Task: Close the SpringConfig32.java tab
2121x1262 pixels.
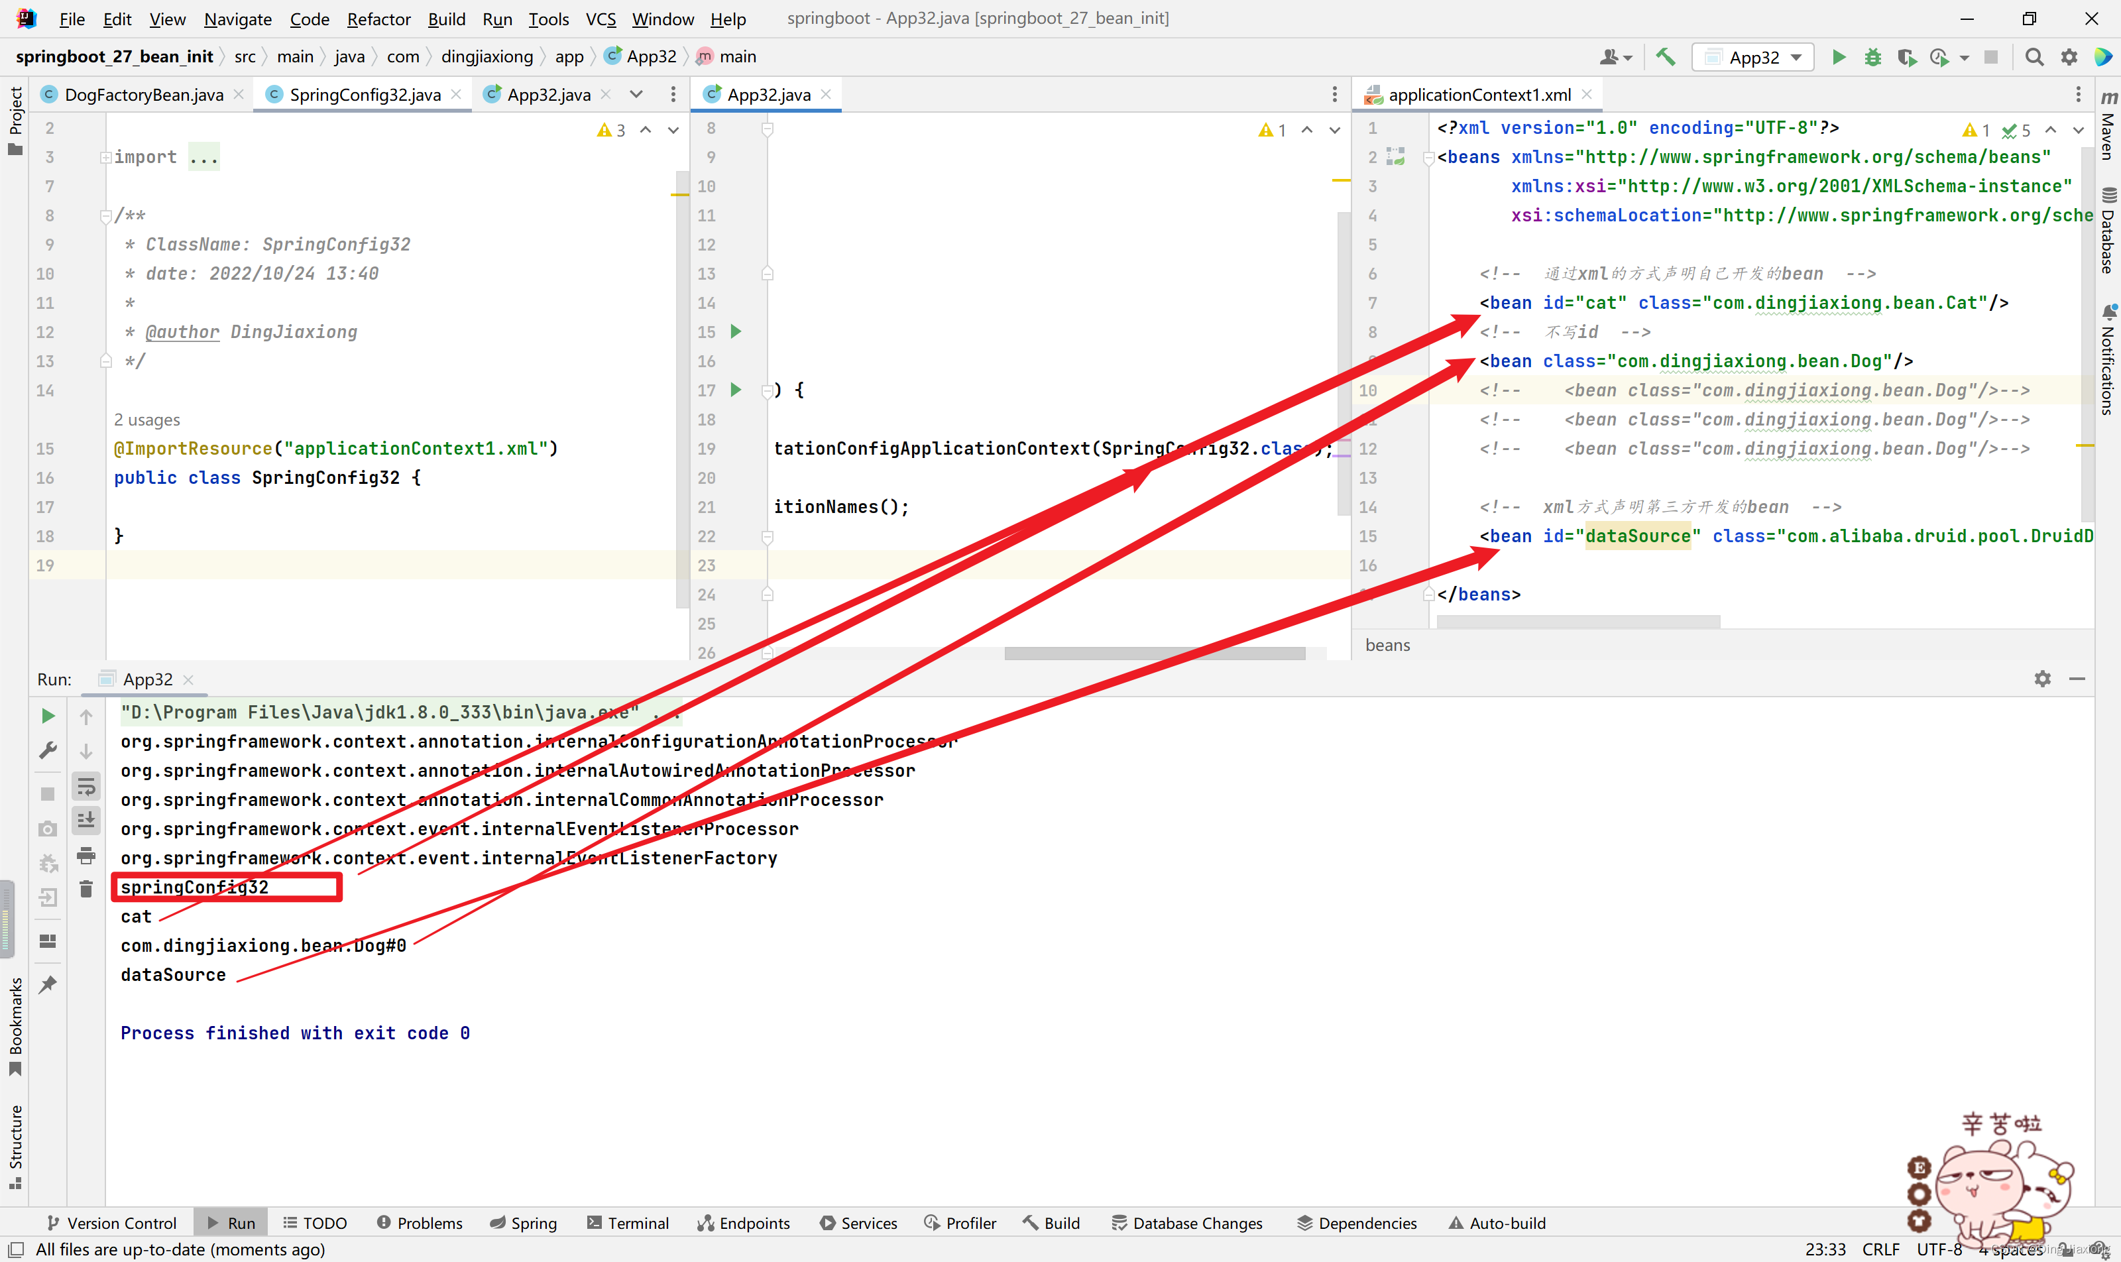Action: (x=457, y=94)
